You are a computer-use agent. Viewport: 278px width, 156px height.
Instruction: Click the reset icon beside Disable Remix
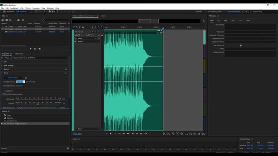click(26, 78)
